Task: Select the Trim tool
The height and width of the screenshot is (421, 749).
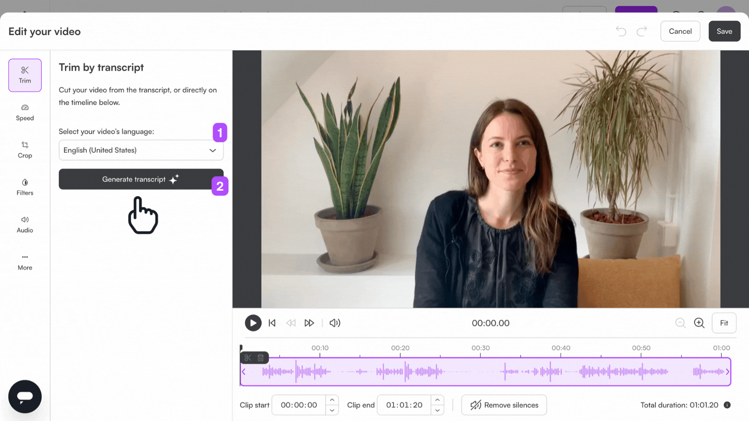Action: (25, 75)
